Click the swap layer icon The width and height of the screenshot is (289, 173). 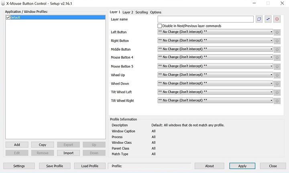tap(268, 19)
